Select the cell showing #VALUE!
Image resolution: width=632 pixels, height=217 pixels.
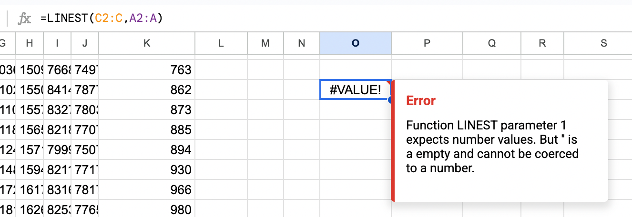(x=355, y=89)
